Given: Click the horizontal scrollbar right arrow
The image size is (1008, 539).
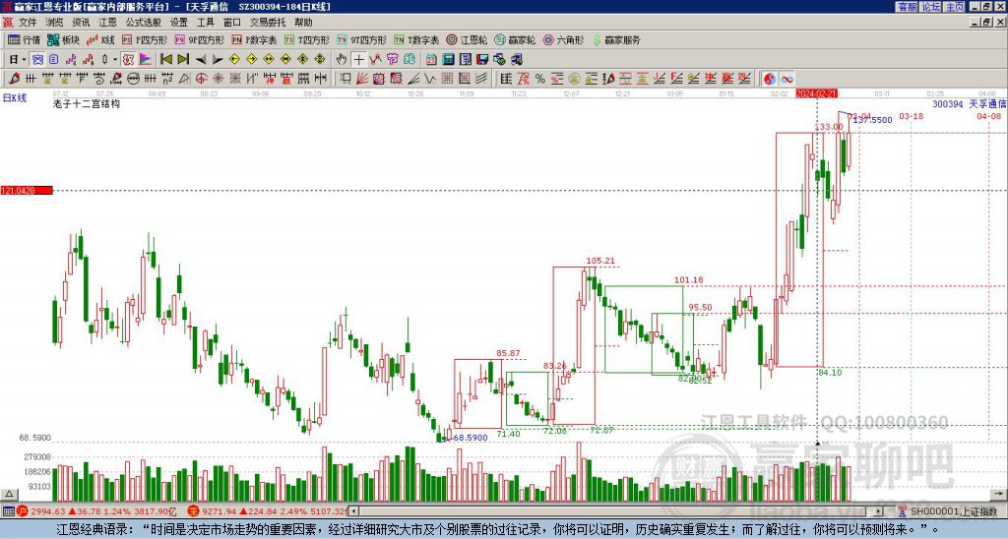Looking at the screenshot, I should tap(879, 511).
